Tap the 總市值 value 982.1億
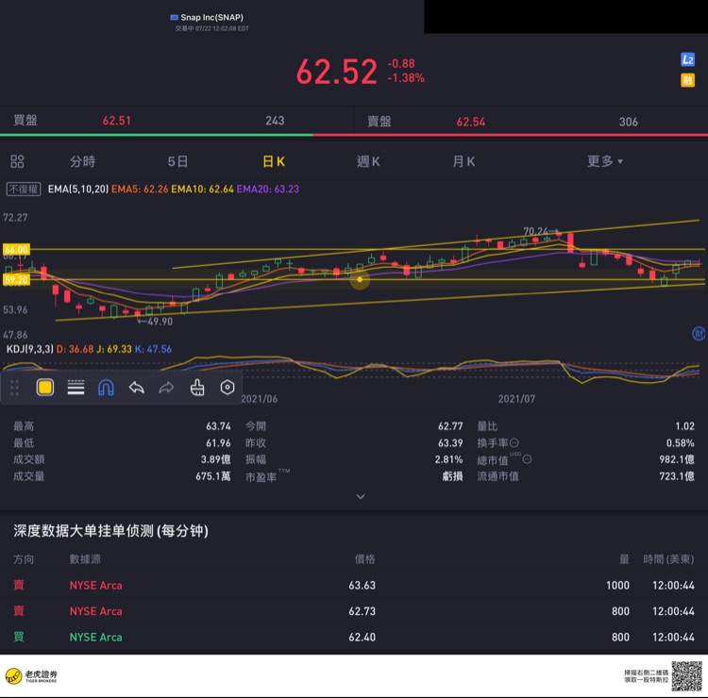The height and width of the screenshot is (698, 708). pos(677,459)
